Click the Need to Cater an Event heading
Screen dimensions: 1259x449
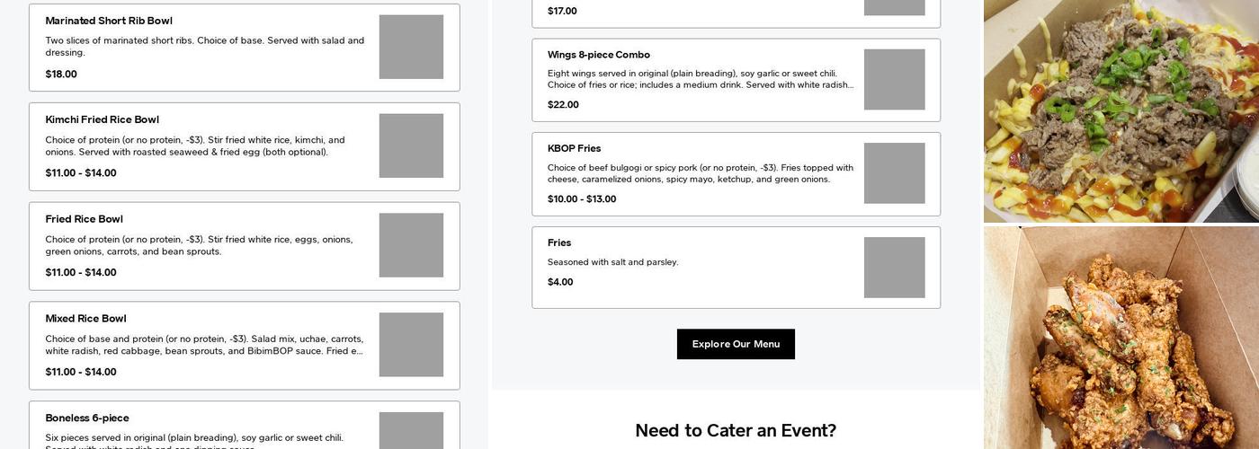[x=736, y=430]
